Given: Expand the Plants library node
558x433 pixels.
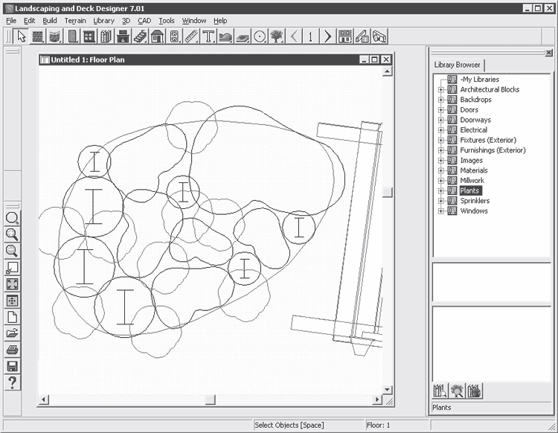Looking at the screenshot, I should [x=440, y=191].
